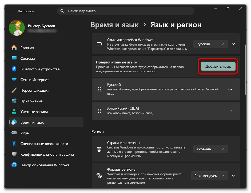This screenshot has height=193, width=251.
Task: Click the Регион section heading
Action: 97,131
